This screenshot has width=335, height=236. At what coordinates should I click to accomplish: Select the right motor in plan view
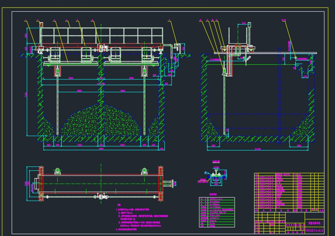(x=144, y=171)
